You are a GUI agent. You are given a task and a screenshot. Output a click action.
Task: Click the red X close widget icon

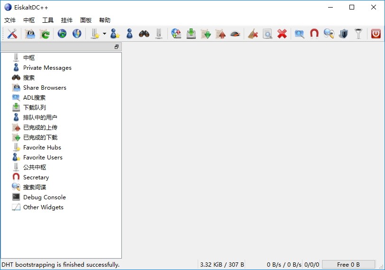pos(282,34)
